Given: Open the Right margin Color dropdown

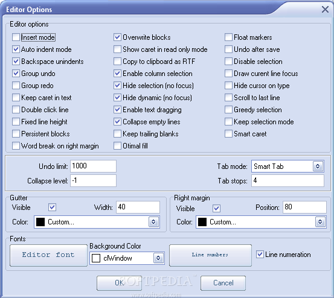Looking at the screenshot, I should [x=320, y=222].
